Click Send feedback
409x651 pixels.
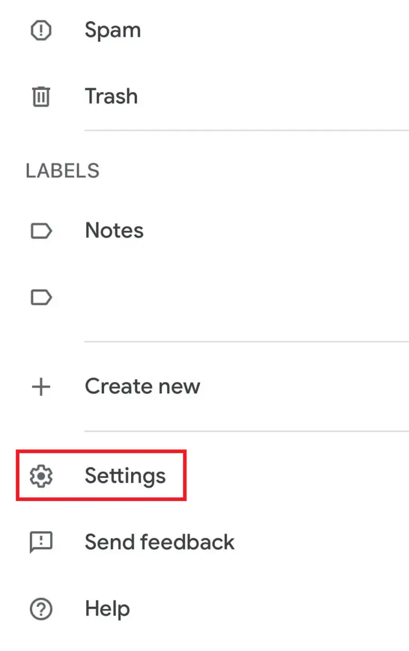[x=160, y=542]
